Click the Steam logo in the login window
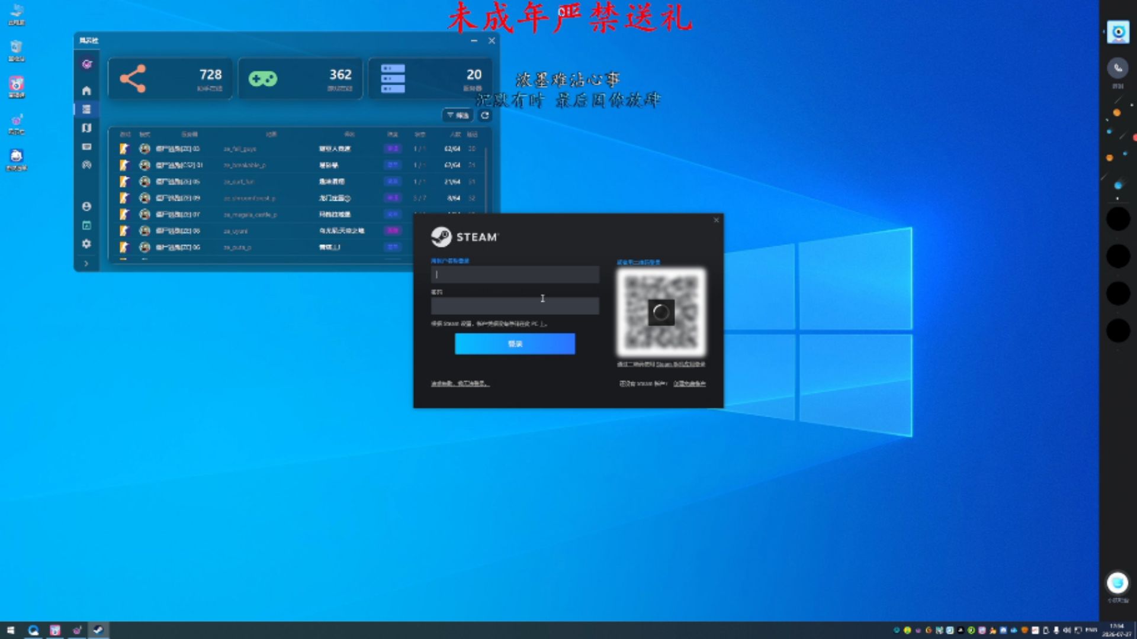The width and height of the screenshot is (1137, 639). coord(465,237)
